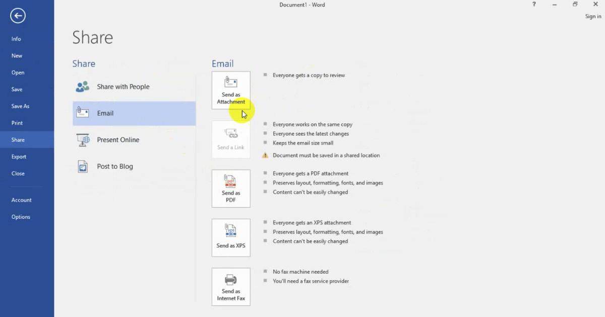Viewport: 605px width, 317px height.
Task: Open Microsoft Word Help question mark
Action: click(x=534, y=5)
